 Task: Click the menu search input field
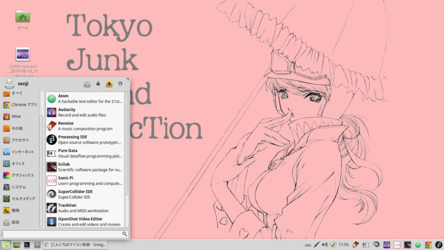click(61, 234)
